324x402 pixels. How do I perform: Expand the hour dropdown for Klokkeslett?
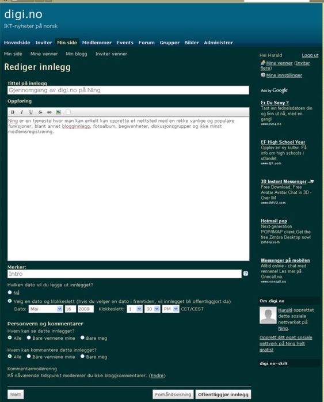[135, 309]
